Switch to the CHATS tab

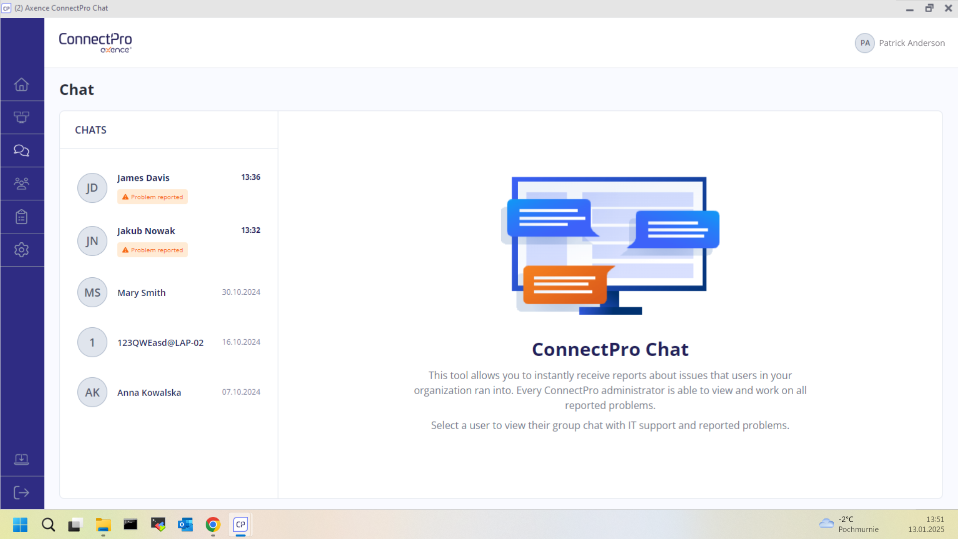coord(90,129)
